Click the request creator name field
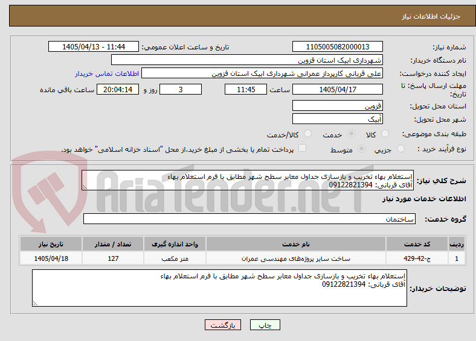This screenshot has height=341, width=476. pyautogui.click(x=262, y=73)
